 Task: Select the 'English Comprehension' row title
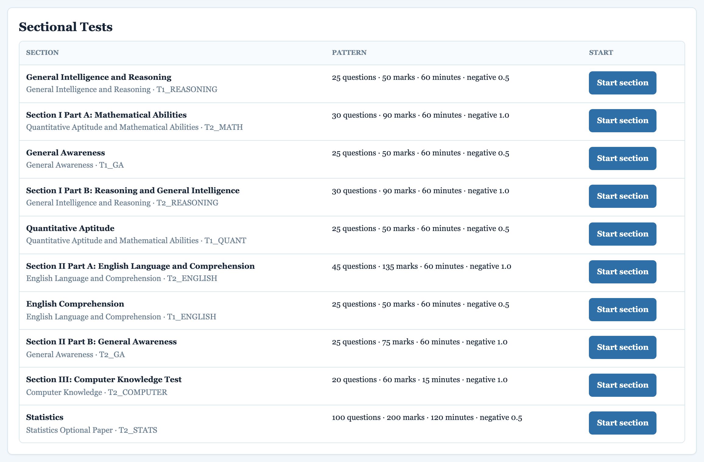pos(75,304)
